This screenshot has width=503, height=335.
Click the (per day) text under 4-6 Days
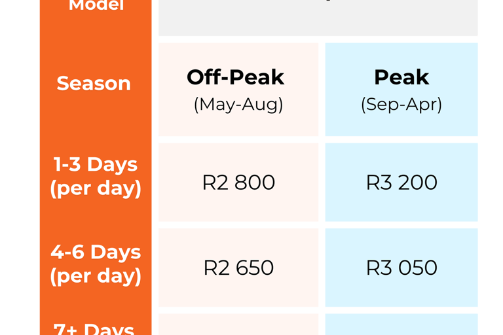(96, 276)
